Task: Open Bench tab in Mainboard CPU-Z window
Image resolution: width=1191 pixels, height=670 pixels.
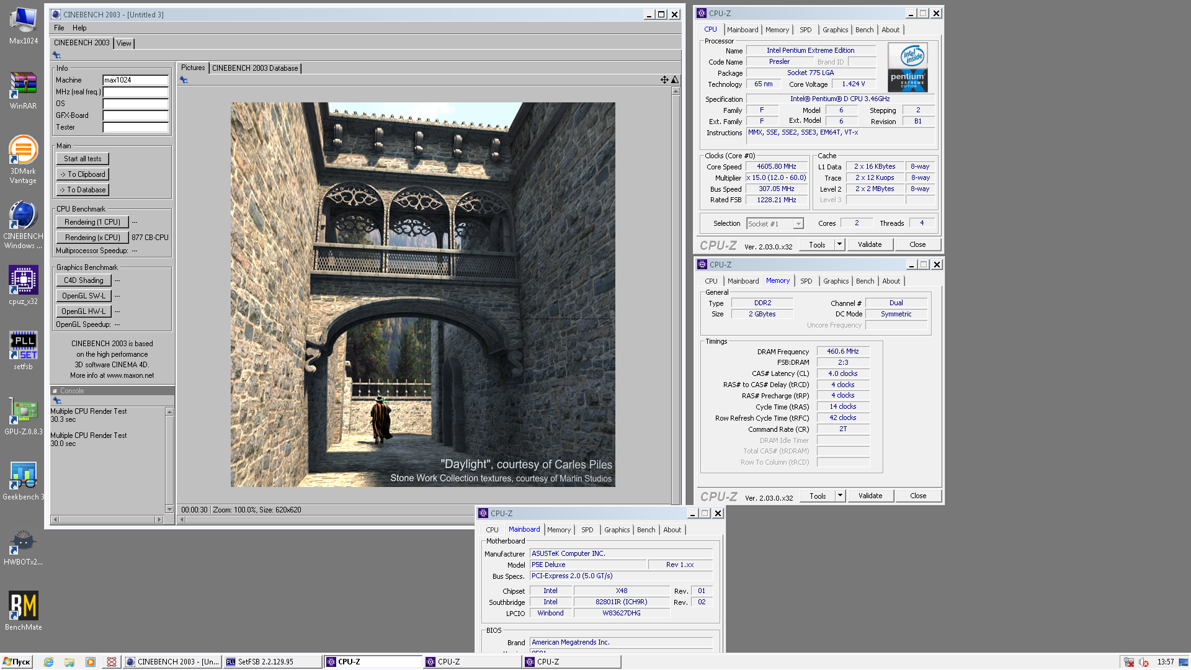Action: 646,530
